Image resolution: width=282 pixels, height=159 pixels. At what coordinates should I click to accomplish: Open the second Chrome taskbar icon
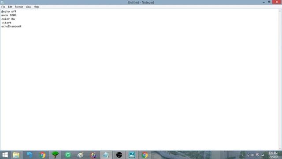tap(145, 155)
